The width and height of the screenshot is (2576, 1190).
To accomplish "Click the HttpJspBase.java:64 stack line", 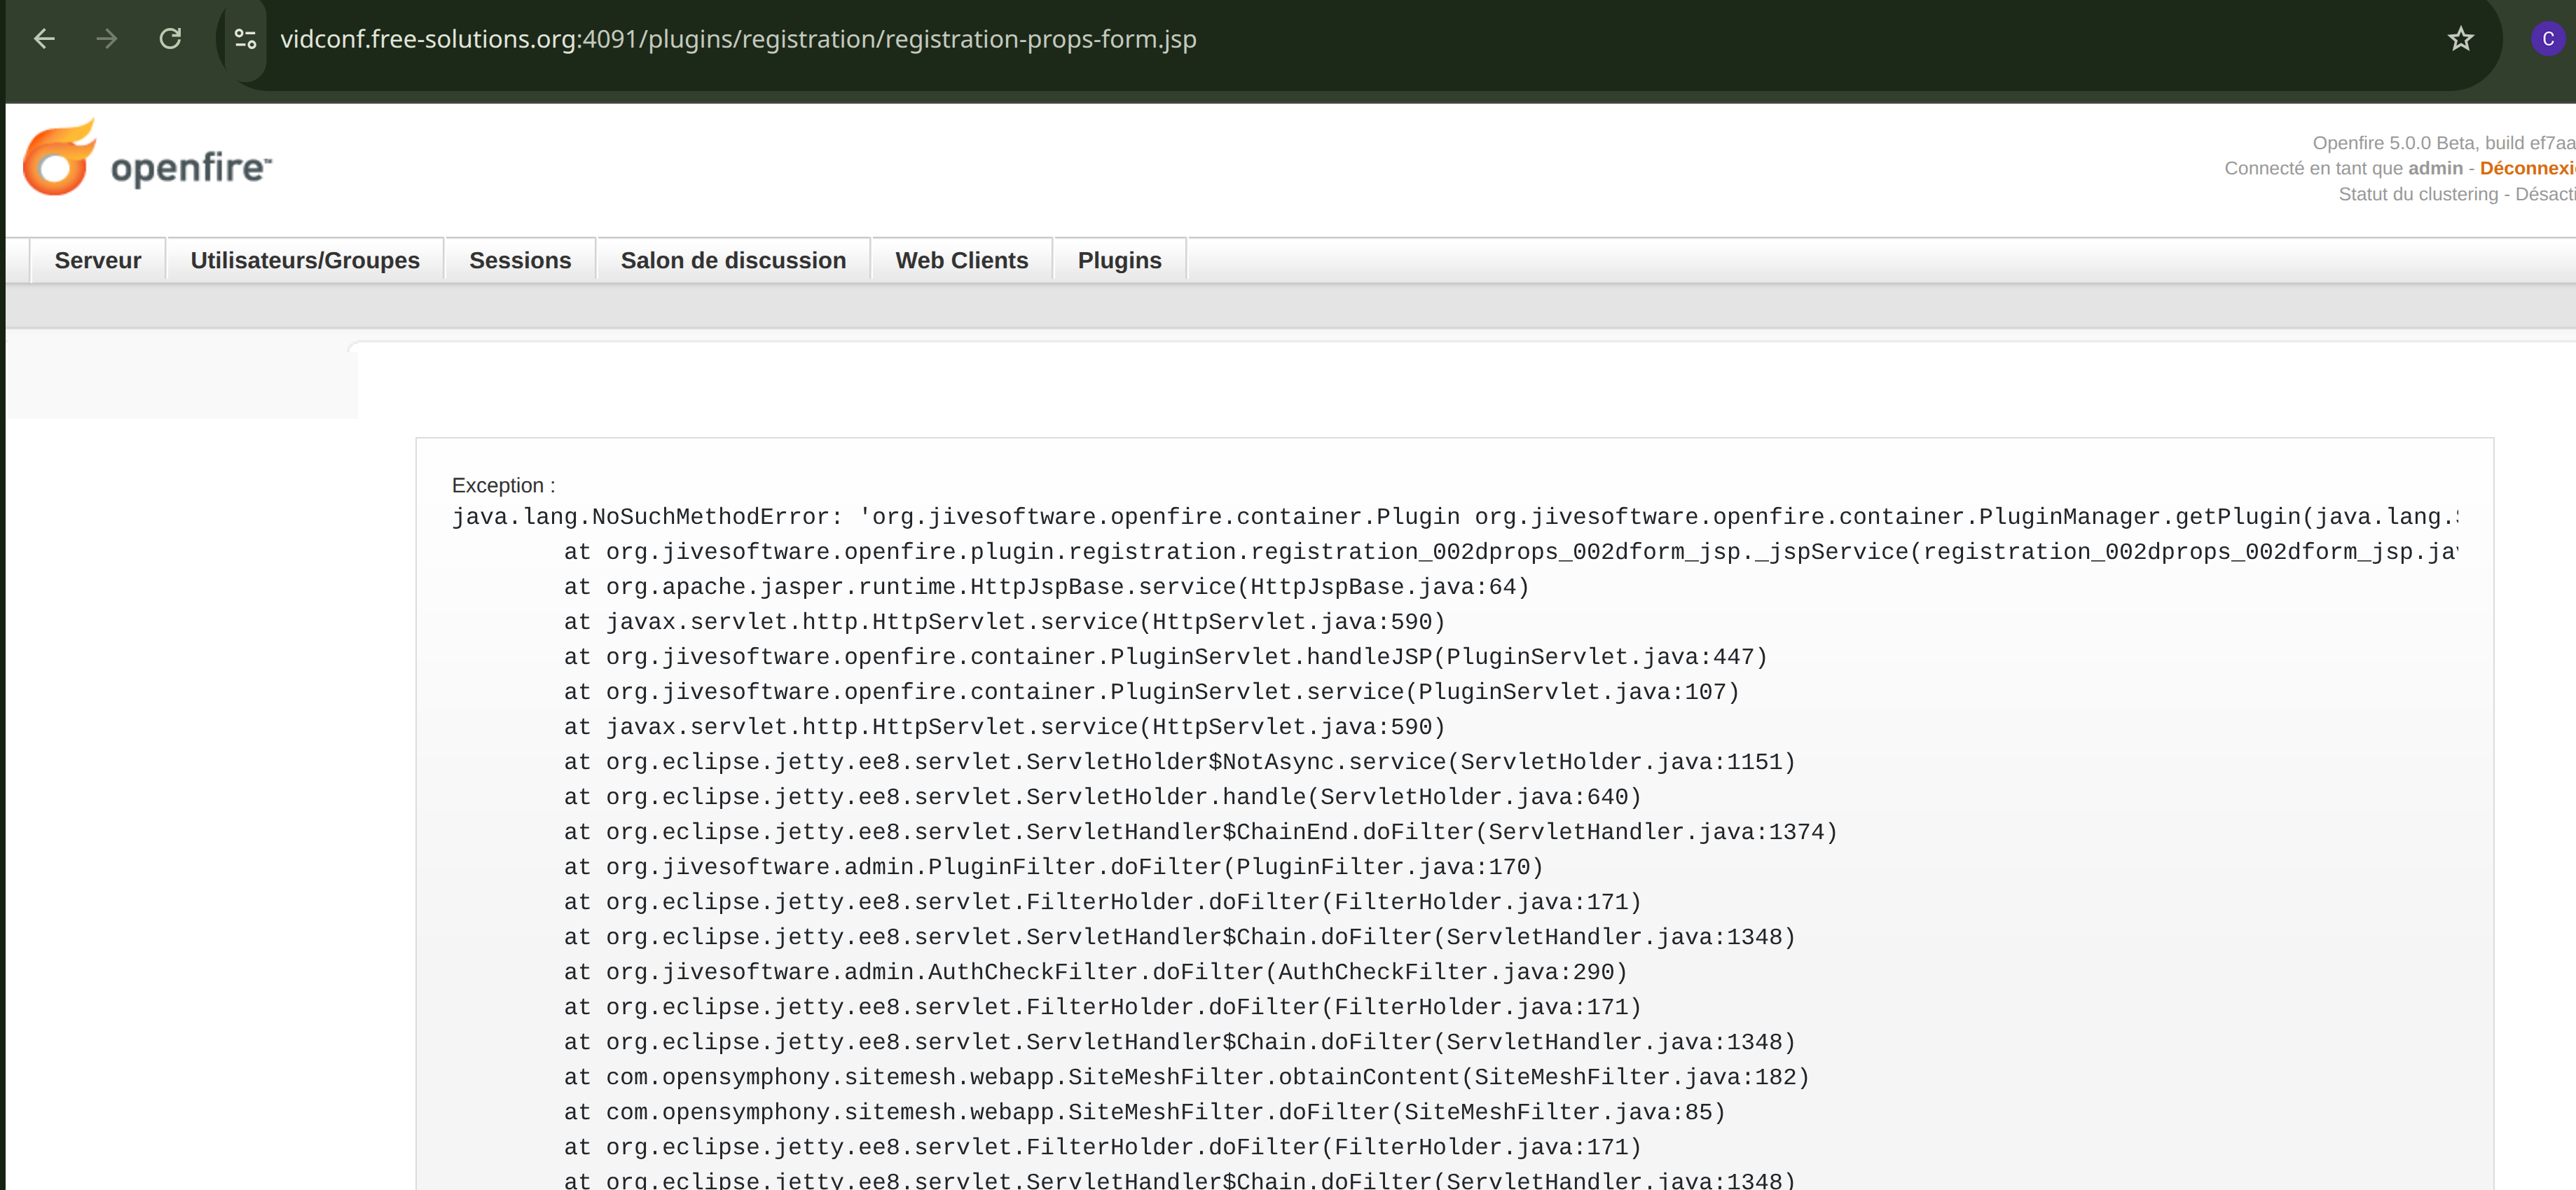I will point(1046,587).
